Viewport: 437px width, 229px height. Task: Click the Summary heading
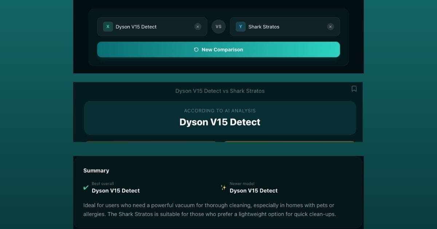point(96,170)
